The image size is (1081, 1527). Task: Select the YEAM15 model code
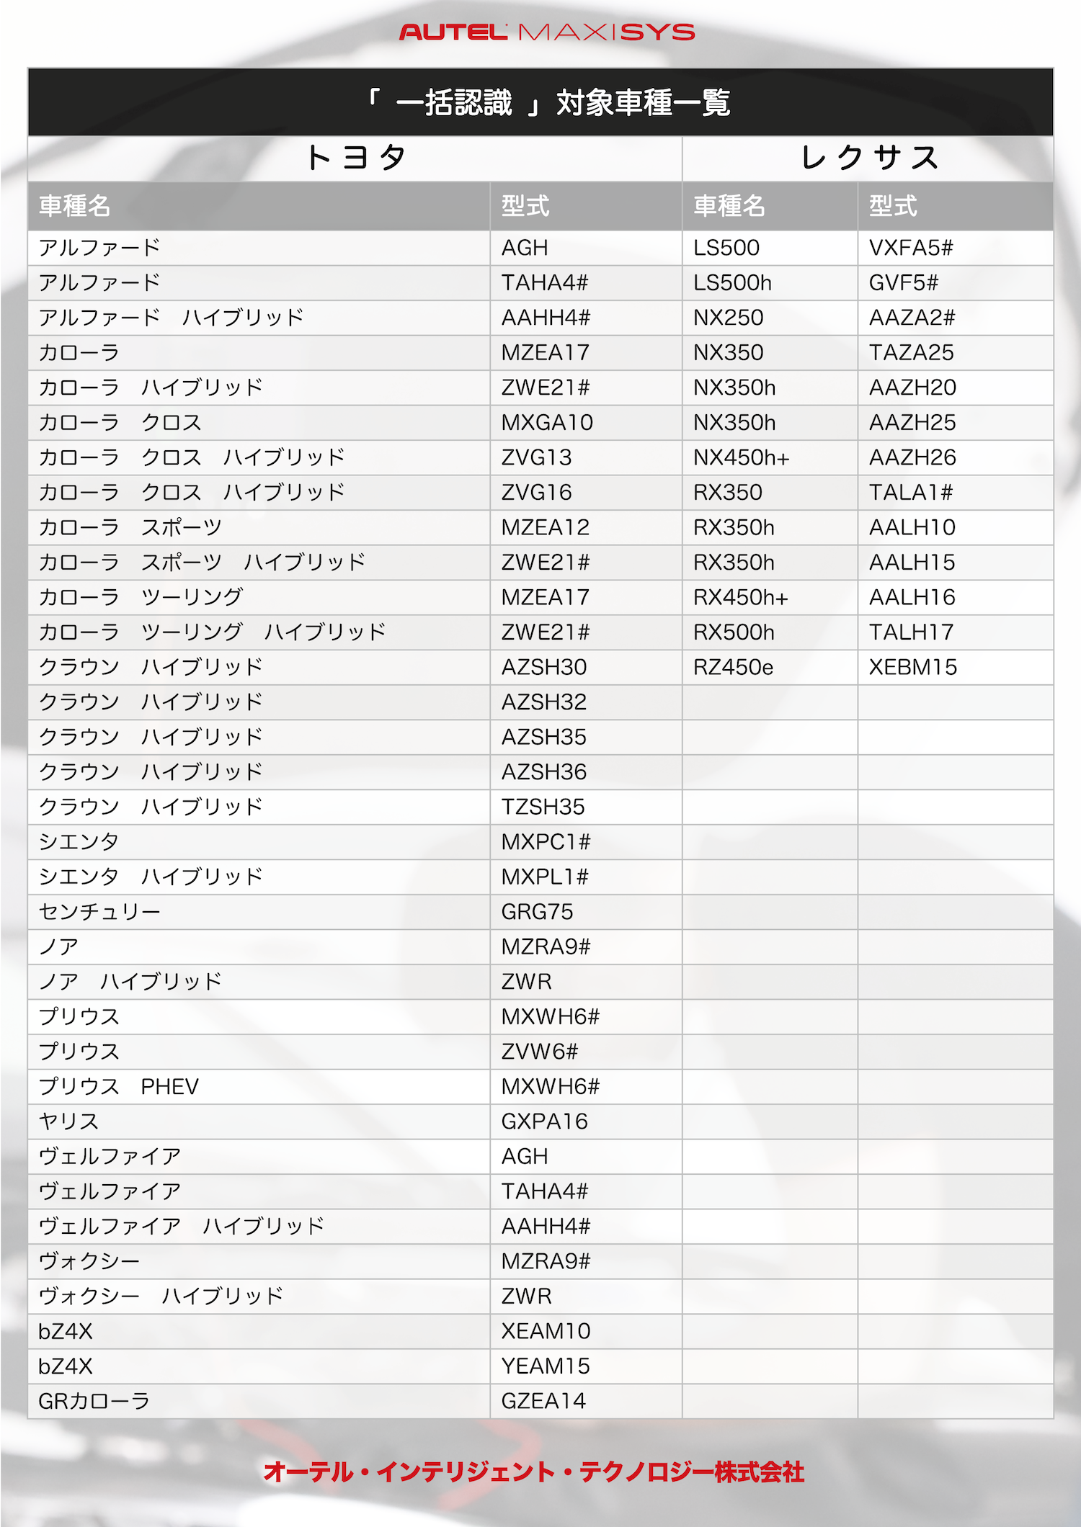pos(545,1366)
